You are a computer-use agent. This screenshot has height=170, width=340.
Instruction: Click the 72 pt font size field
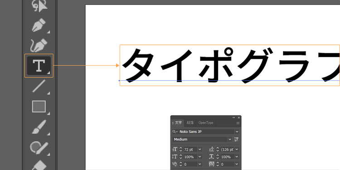190,150
